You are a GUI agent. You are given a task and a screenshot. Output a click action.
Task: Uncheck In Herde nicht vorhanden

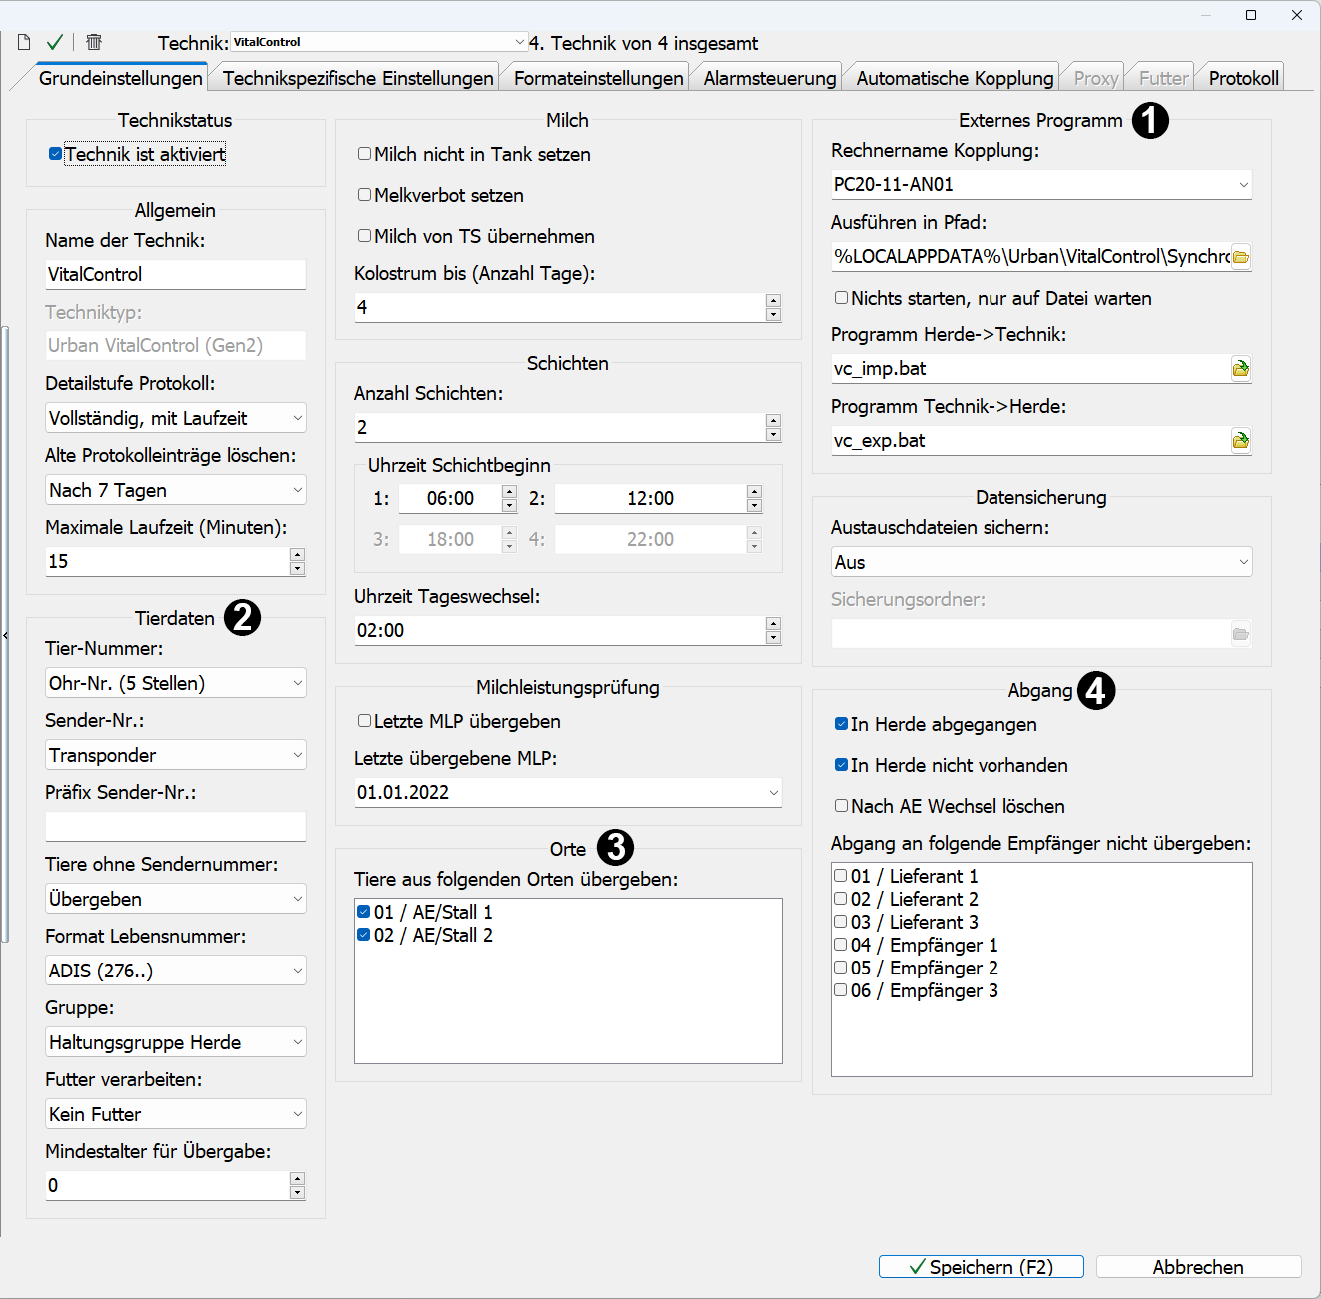click(842, 765)
